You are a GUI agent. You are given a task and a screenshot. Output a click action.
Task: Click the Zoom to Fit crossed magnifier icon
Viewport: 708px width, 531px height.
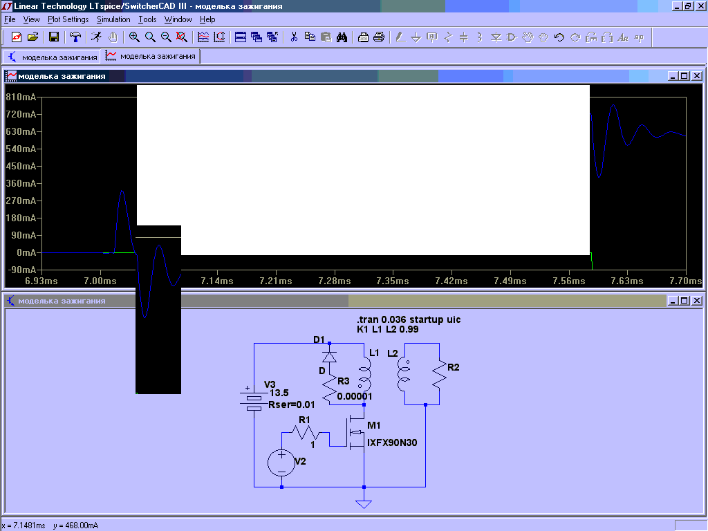(181, 37)
